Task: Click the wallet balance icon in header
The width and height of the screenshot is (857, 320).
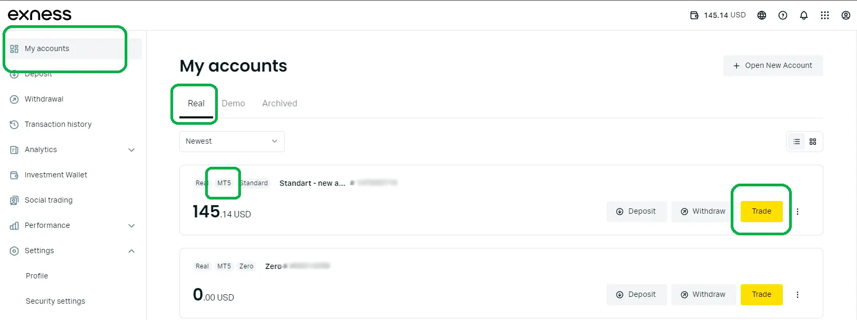Action: coord(694,15)
